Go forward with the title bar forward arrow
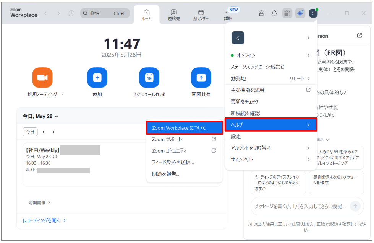The width and height of the screenshot is (374, 243). coord(58,13)
